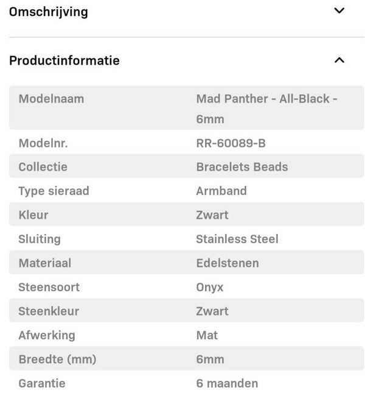Viewport: 365px width, 418px height.
Task: Select the model number RR-60089-B
Action: (231, 143)
